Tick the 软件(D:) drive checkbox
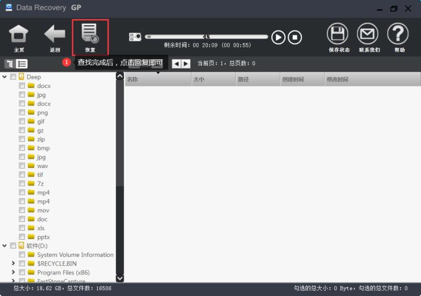This screenshot has width=421, height=296. click(x=13, y=245)
